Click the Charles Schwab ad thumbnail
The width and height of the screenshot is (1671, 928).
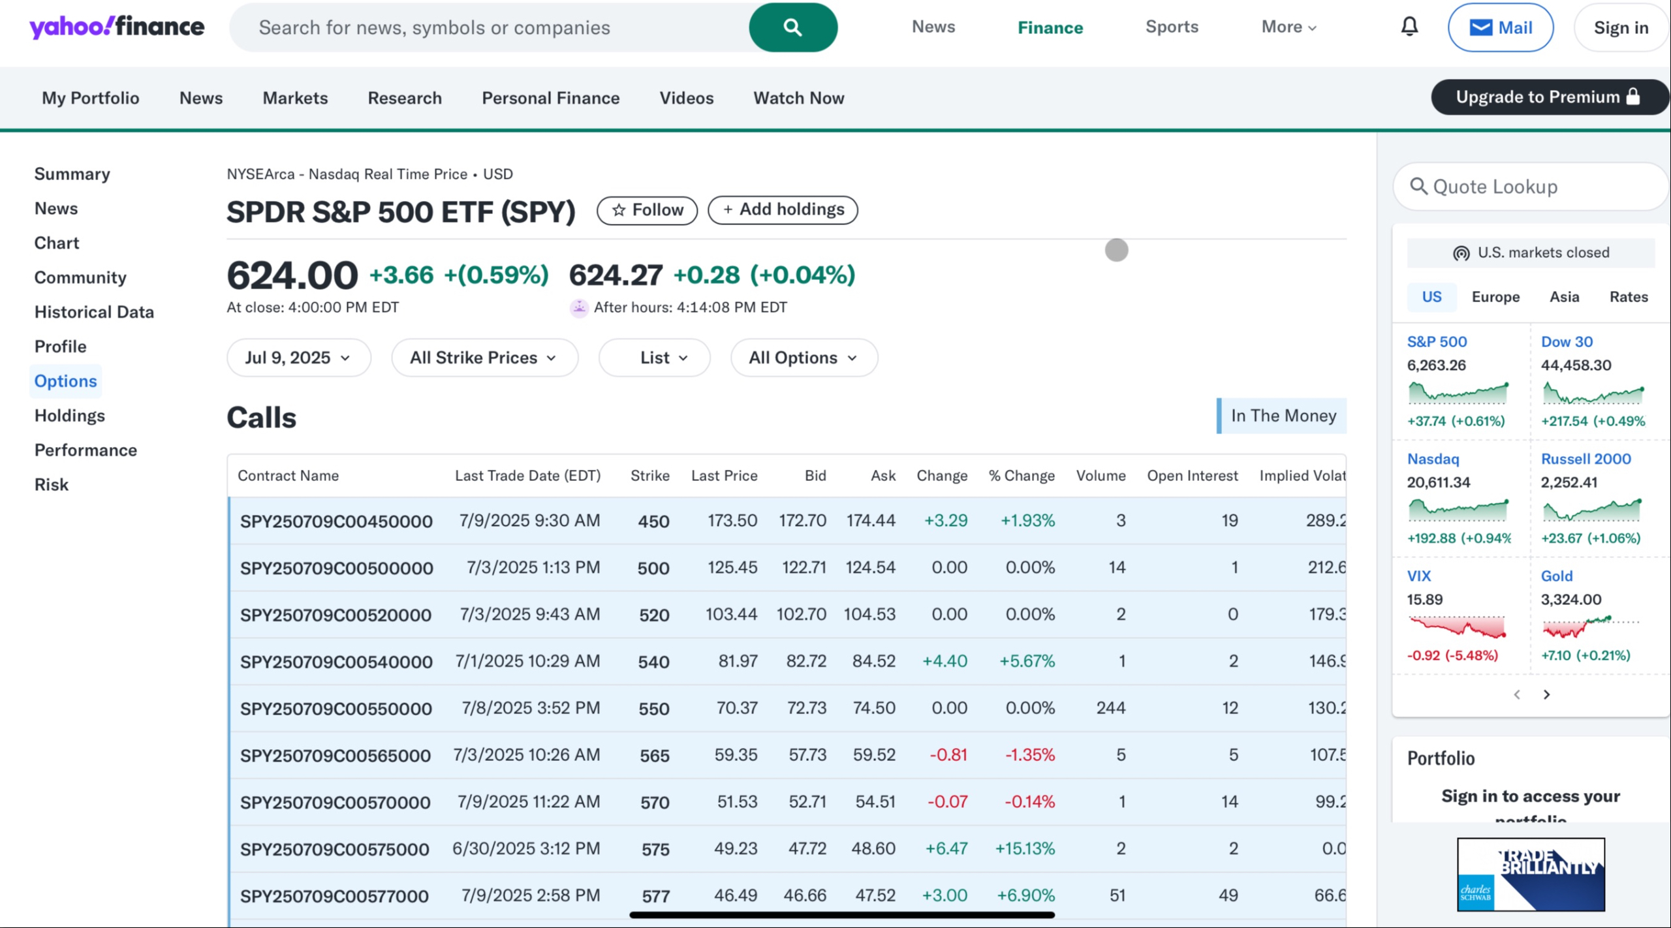click(x=1531, y=874)
